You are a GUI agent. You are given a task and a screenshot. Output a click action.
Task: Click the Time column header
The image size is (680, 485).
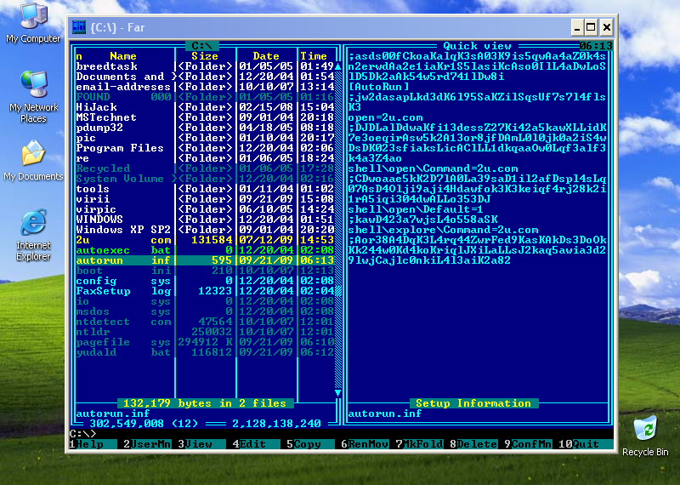coord(314,56)
